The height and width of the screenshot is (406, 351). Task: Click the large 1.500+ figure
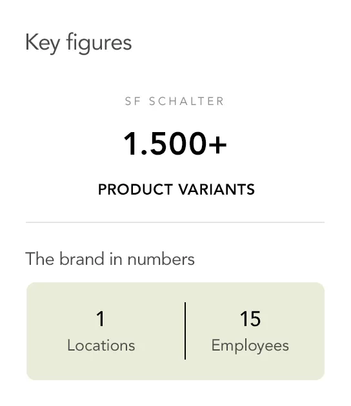pyautogui.click(x=175, y=144)
